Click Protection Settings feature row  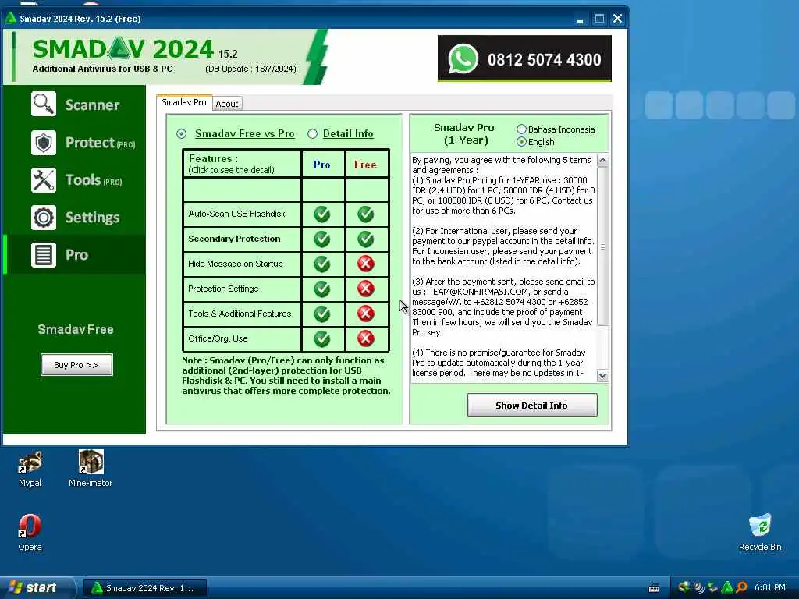point(242,289)
